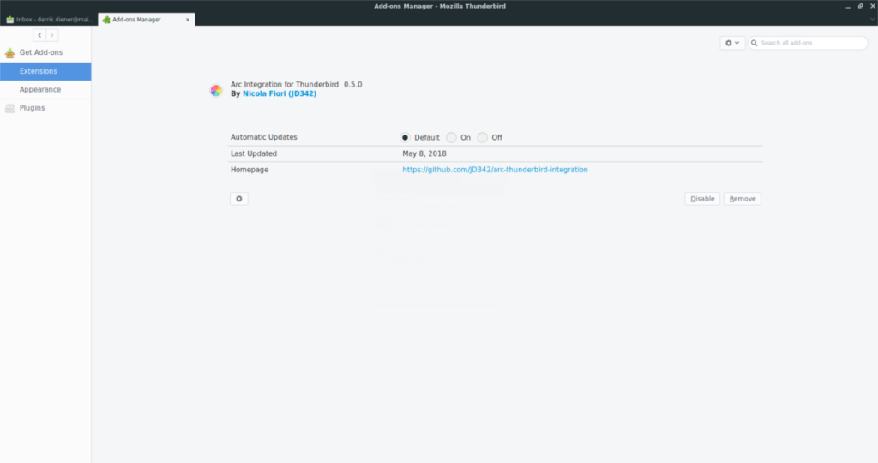Click the back navigation arrow

tap(39, 35)
